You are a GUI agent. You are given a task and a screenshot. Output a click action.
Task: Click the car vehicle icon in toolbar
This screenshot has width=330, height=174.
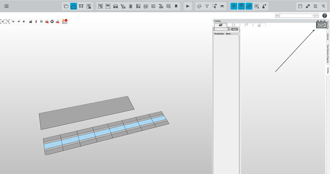pyautogui.click(x=115, y=6)
